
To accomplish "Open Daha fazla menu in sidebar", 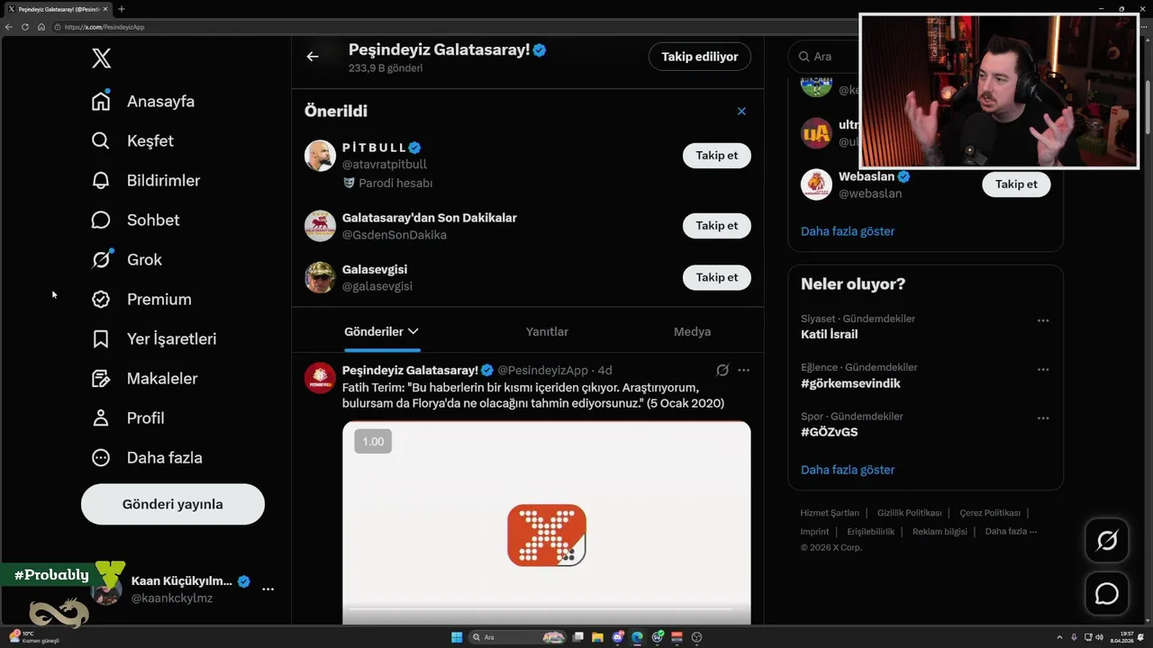I will pos(147,457).
